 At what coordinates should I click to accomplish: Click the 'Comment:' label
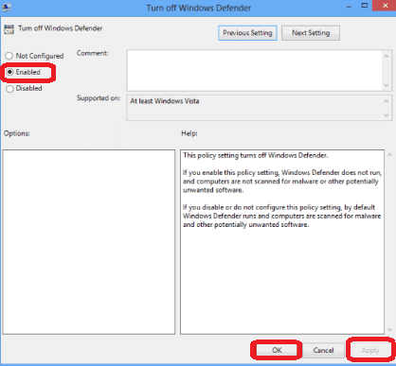pos(92,53)
